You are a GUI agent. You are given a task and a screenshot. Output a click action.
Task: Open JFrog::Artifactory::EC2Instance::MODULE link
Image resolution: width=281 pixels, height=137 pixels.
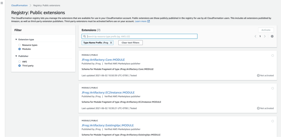point(108,92)
